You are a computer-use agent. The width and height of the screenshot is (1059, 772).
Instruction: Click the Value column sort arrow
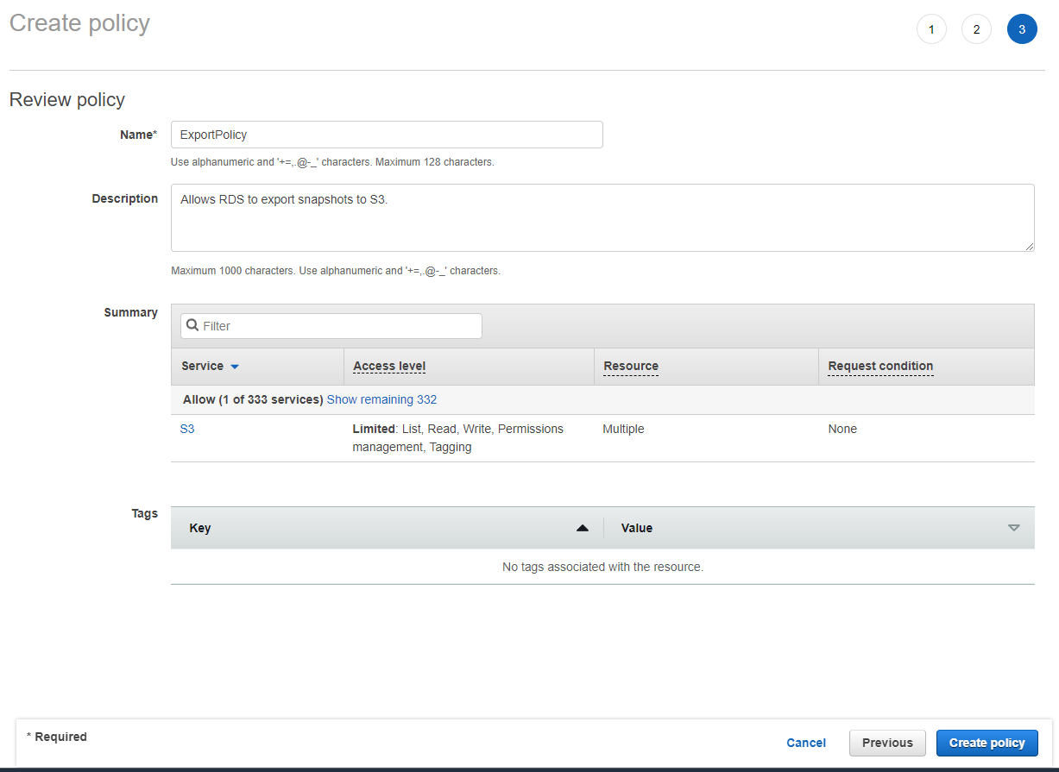pos(1014,528)
